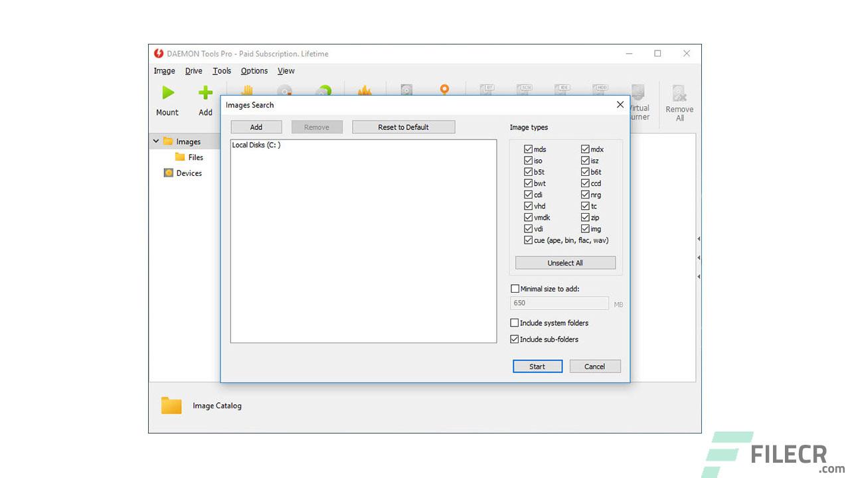Screen dimensions: 850x478
Task: Maximize the DAEMON Tools Pro window
Action: click(657, 54)
